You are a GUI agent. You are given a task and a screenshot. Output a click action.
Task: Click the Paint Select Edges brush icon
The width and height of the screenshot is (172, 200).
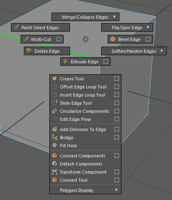(x=16, y=28)
